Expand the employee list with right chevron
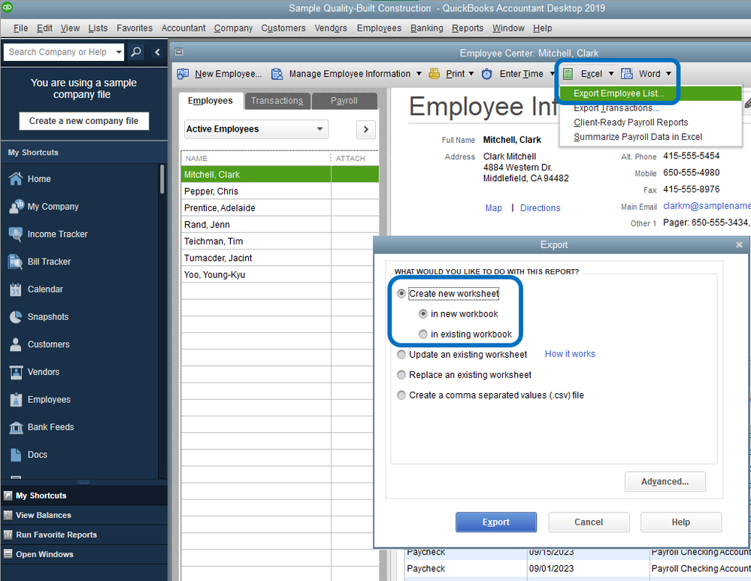 pos(366,129)
